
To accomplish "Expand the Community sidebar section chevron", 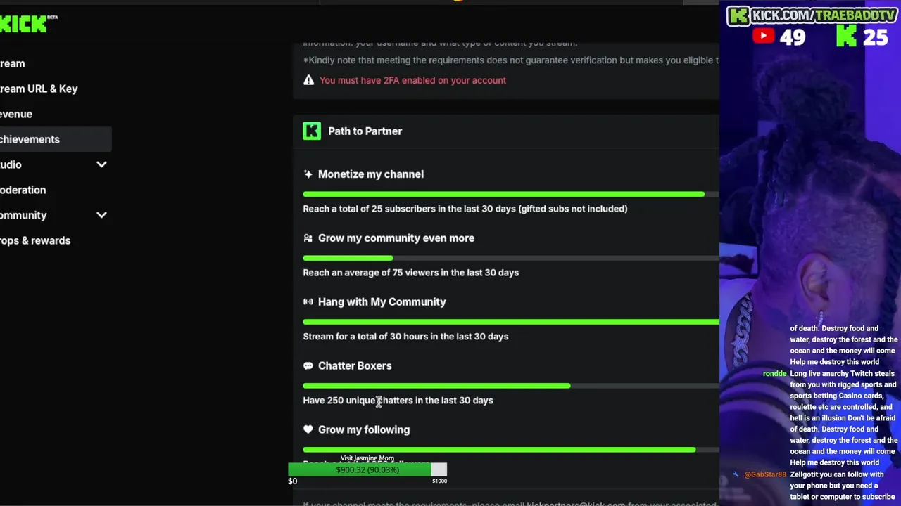I will (101, 215).
